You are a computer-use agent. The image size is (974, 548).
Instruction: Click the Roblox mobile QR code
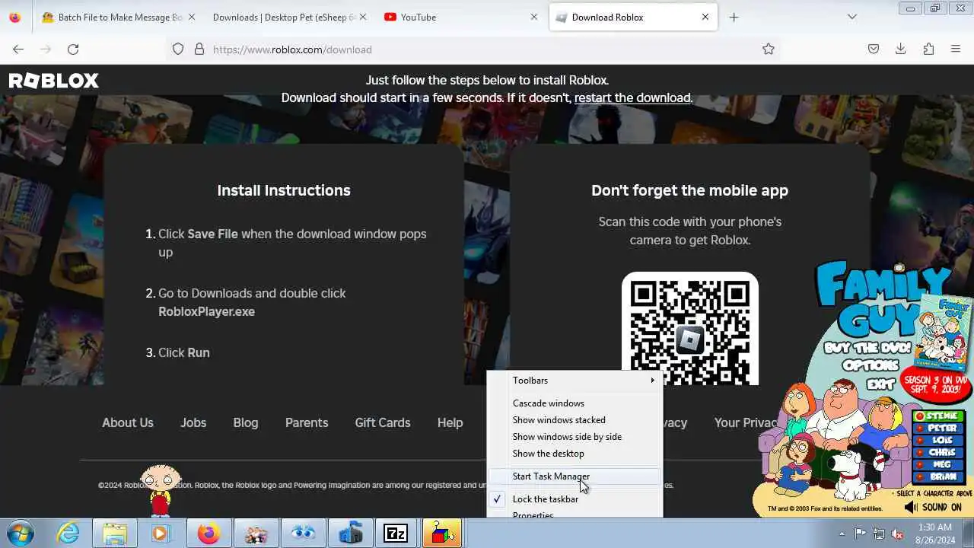690,329
